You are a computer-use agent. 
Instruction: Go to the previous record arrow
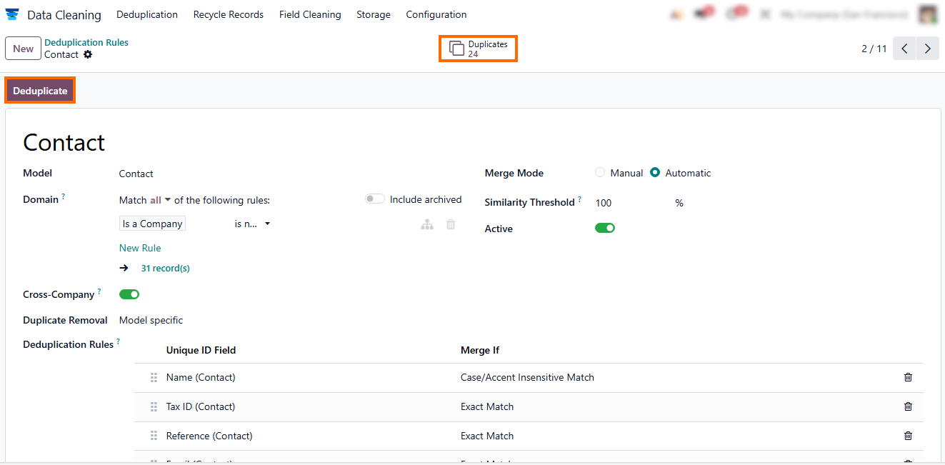[904, 49]
